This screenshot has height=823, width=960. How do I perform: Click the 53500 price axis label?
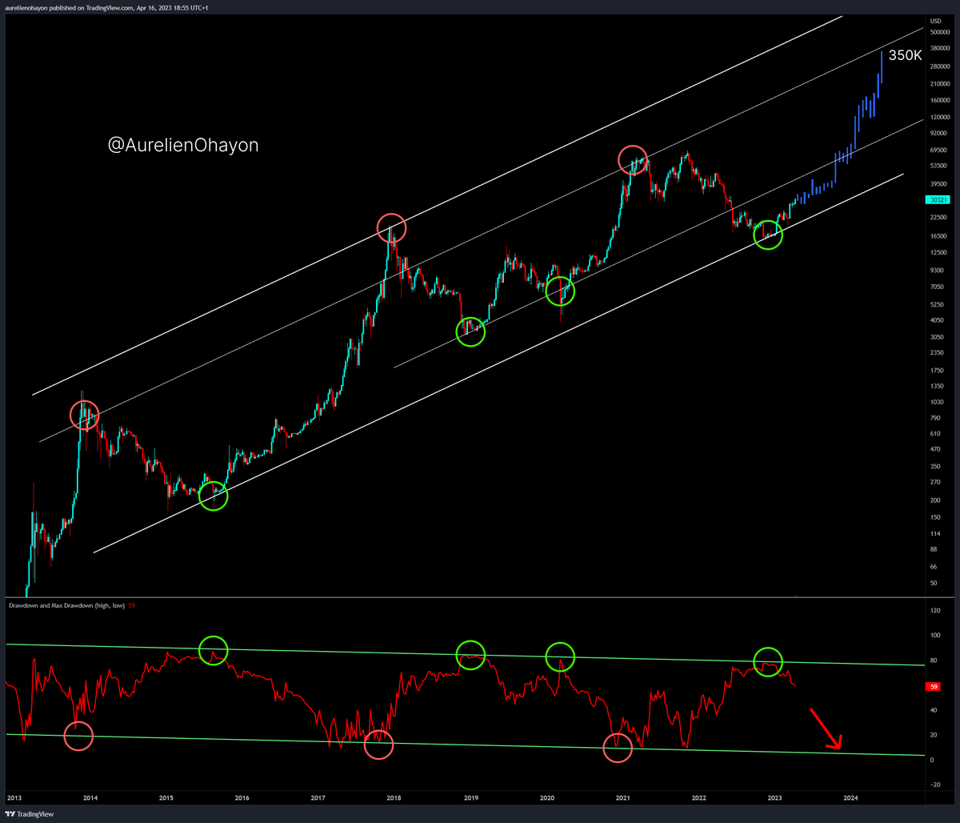tap(938, 166)
